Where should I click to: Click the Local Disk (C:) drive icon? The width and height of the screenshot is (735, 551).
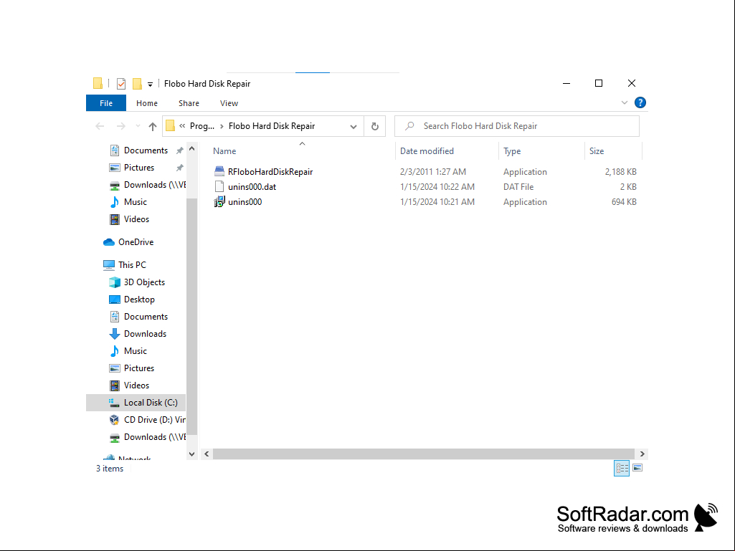click(115, 403)
